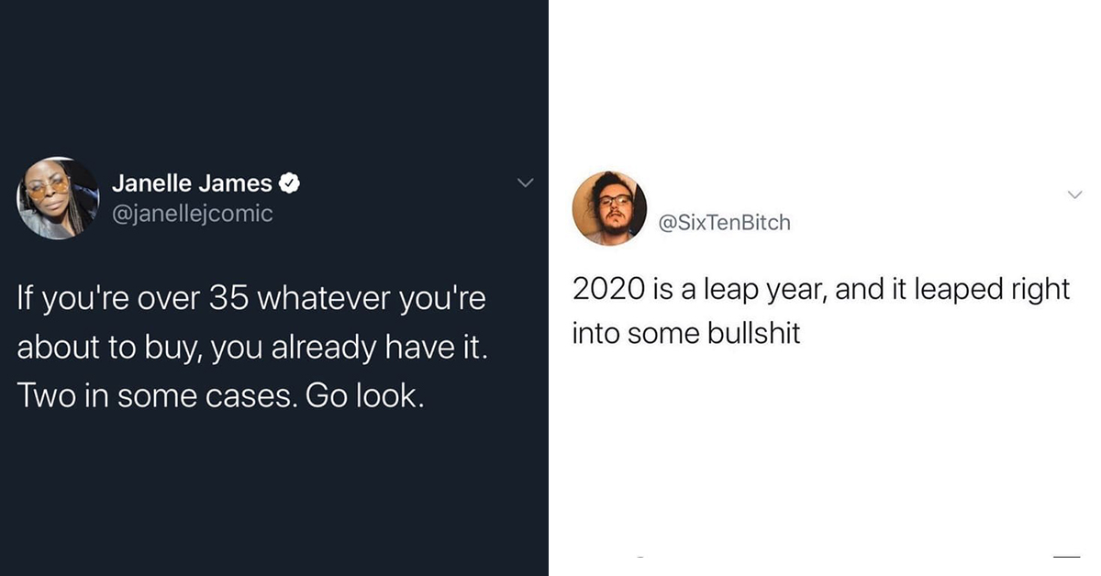Click the Janelle James display name
Viewport: 1101px width, 576px height.
click(x=192, y=183)
